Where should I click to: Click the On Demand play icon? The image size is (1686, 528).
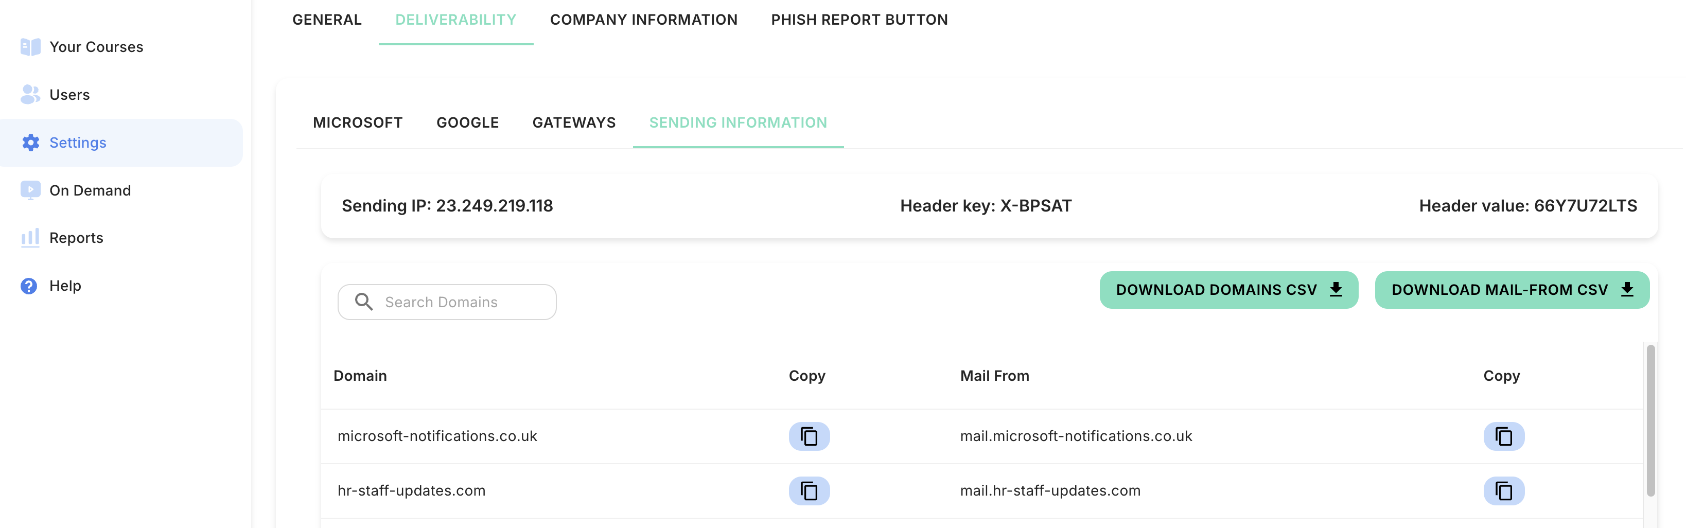pyautogui.click(x=30, y=190)
